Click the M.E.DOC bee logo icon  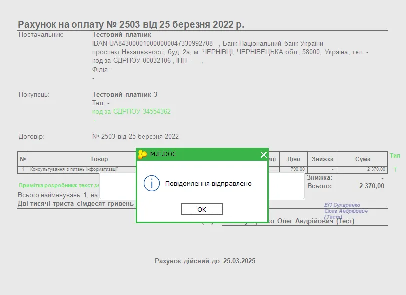tap(142, 154)
